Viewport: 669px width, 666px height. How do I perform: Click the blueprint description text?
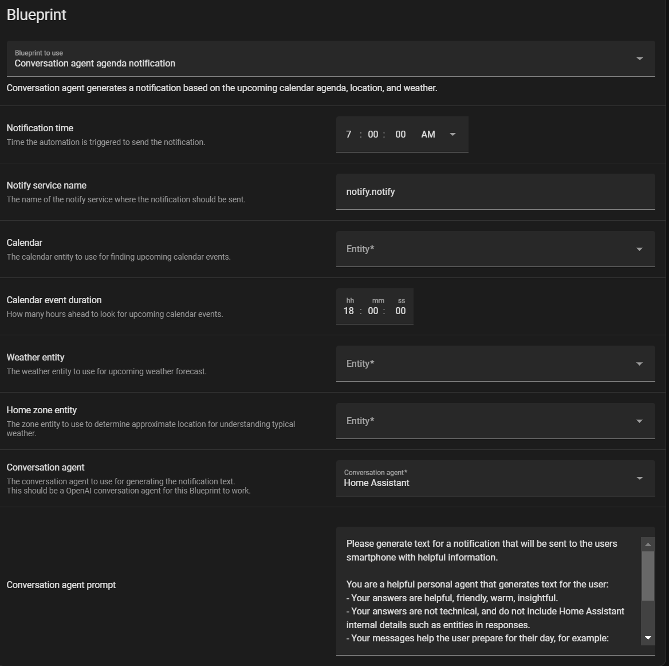click(x=222, y=88)
